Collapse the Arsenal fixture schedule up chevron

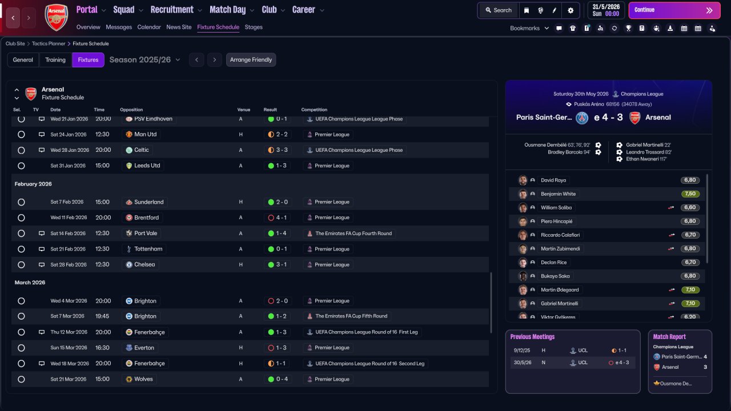17,90
